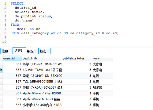Click publish_status 3 in the YADU row
Image resolution: width=153 pixels, height=110 pixels.
[x=77, y=87]
